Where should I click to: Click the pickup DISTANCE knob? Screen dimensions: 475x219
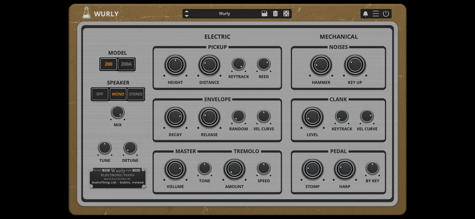(209, 65)
